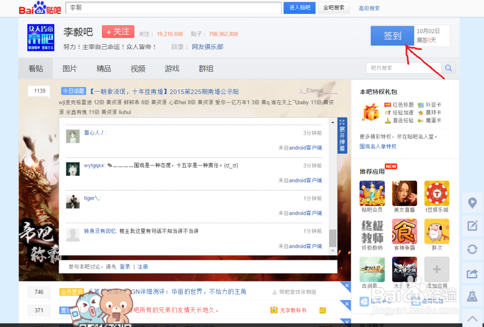Switch to the 视频 tab

pyautogui.click(x=137, y=68)
